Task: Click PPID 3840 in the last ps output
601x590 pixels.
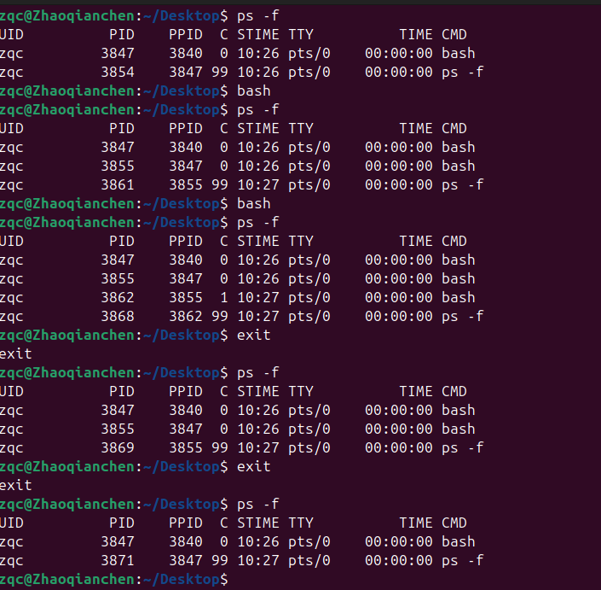Action: pos(186,541)
